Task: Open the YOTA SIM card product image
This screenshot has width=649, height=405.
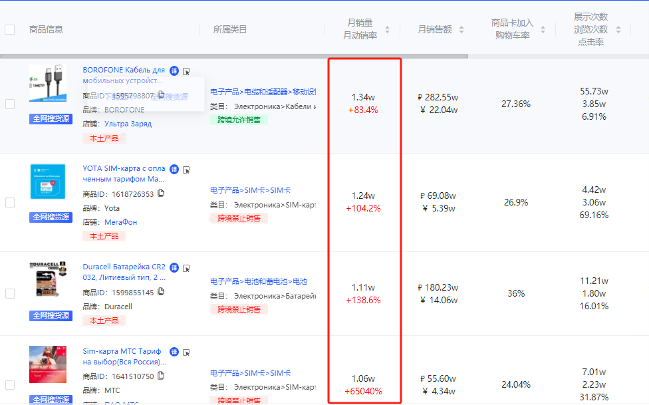Action: click(x=48, y=182)
